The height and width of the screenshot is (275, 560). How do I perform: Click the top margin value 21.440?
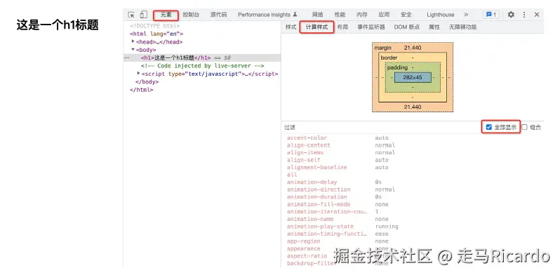(413, 48)
